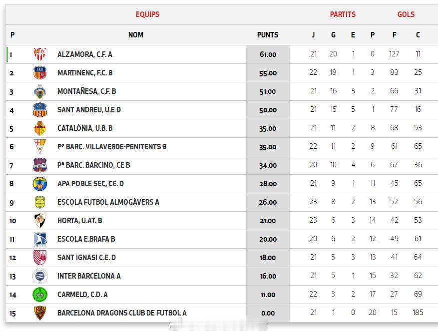Click the Alzamora C.F. A club crest
The height and width of the screenshot is (335, 438).
[39, 54]
